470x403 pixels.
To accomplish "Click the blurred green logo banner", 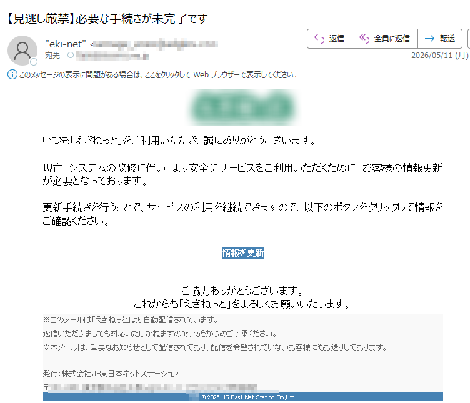I will coord(242,107).
